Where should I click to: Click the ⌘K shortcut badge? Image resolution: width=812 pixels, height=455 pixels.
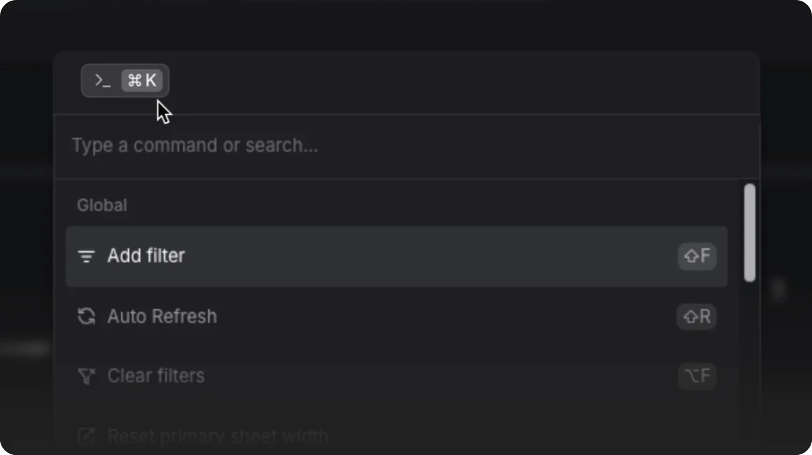click(x=142, y=81)
